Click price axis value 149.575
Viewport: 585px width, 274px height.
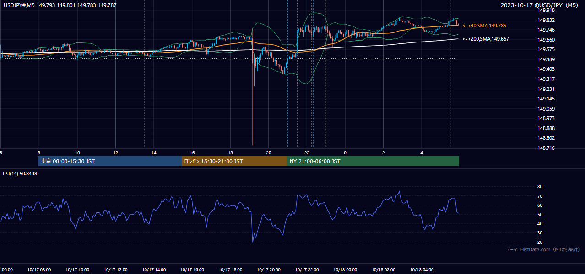coord(546,49)
